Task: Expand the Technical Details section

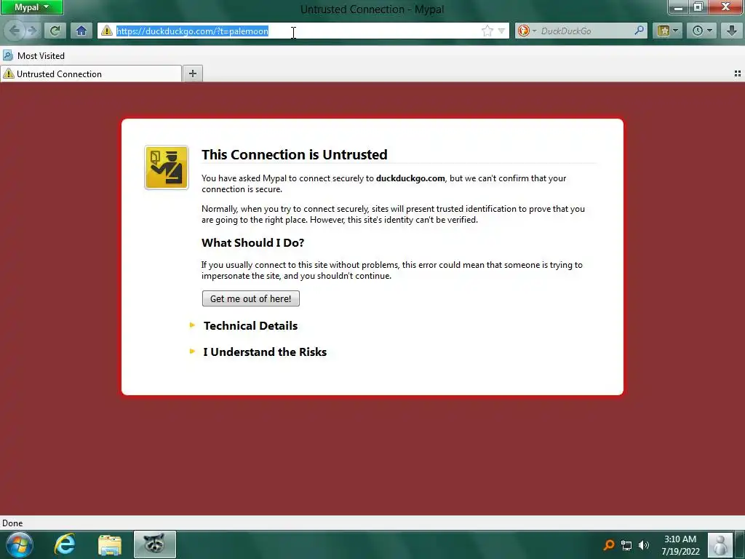Action: 250,325
